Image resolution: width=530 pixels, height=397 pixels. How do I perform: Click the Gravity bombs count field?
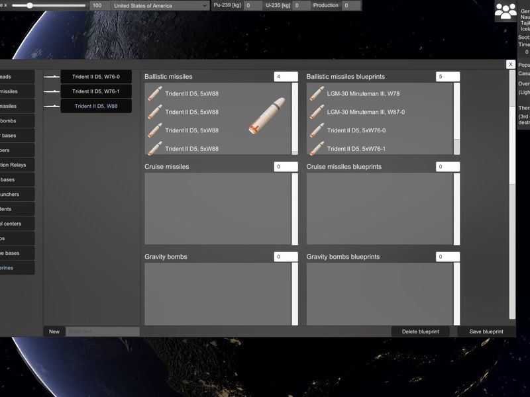(x=286, y=257)
